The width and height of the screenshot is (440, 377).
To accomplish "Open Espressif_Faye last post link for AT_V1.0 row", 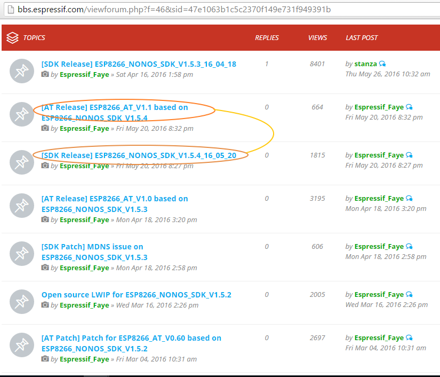I will click(379, 199).
